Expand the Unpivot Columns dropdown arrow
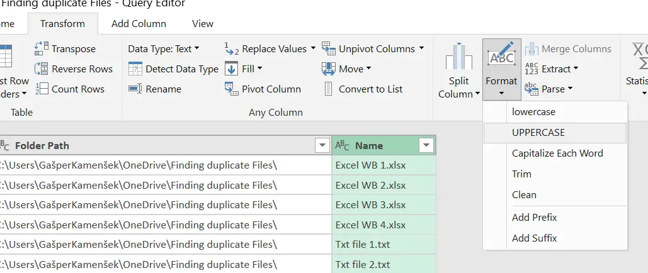 421,48
